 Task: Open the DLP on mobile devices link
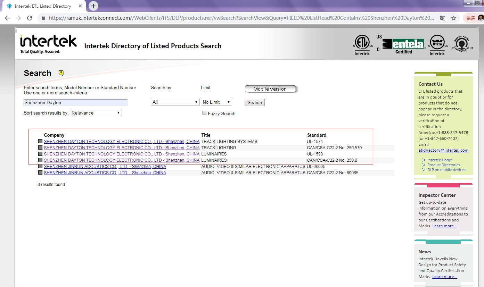pyautogui.click(x=446, y=170)
